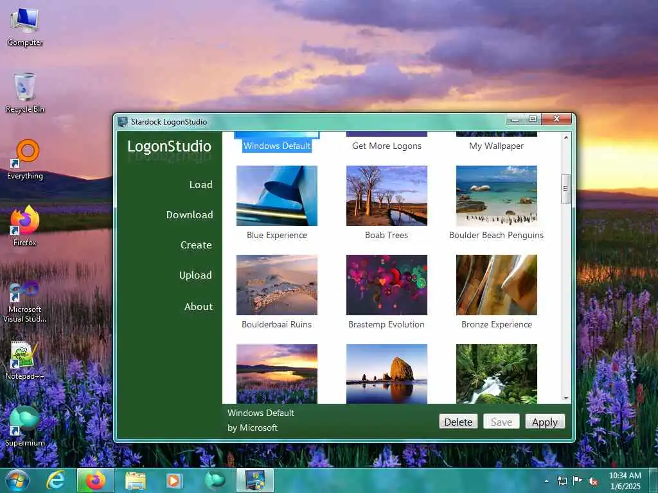Close the Stardock LogonStudio window
The height and width of the screenshot is (493, 658).
pyautogui.click(x=556, y=119)
